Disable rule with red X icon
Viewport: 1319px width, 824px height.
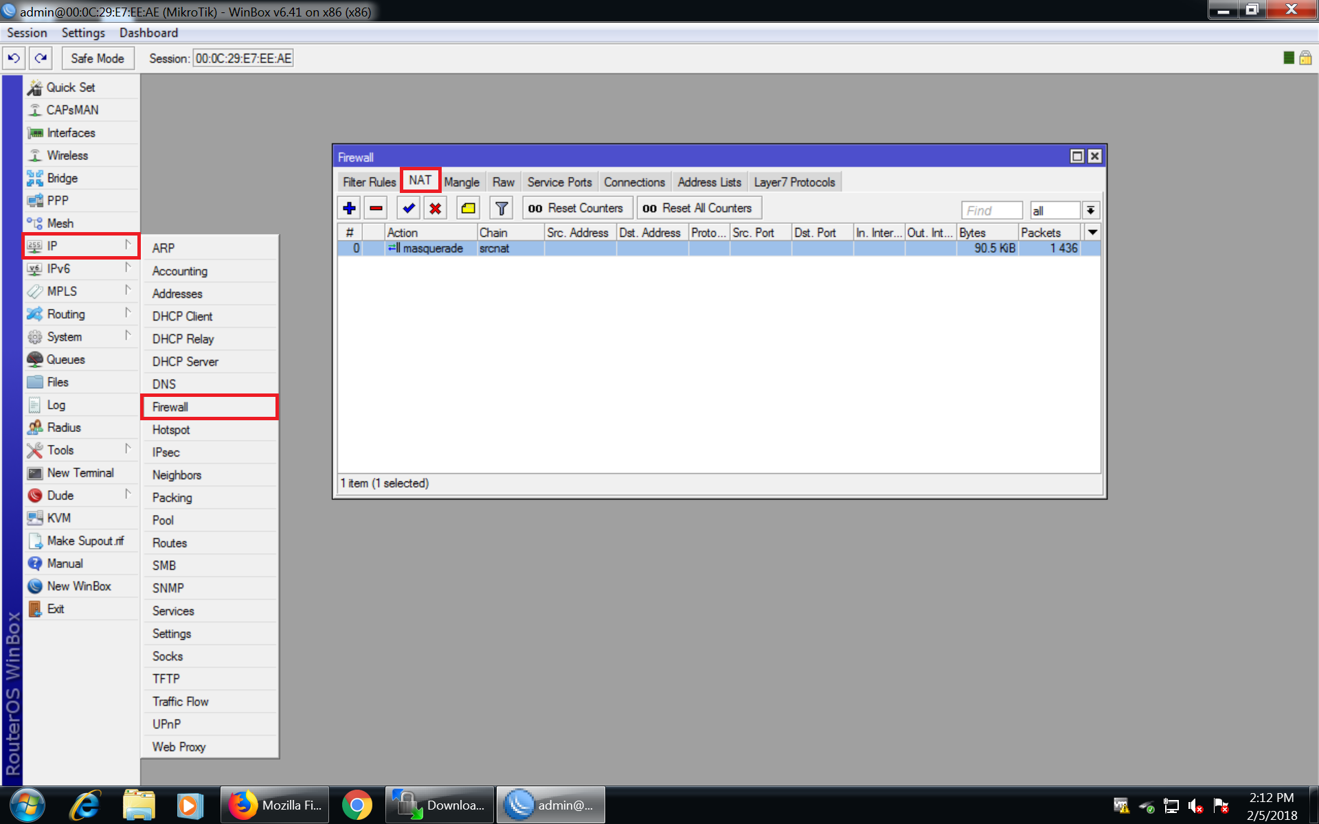point(435,208)
